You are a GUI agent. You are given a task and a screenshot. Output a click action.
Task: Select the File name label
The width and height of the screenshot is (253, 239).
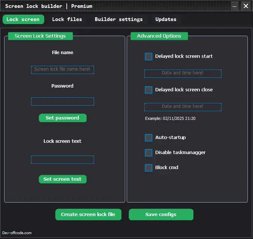[63, 53]
